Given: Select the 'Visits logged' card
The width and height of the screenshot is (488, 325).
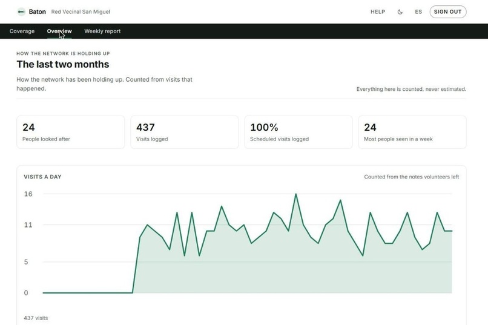Looking at the screenshot, I should coord(185,132).
